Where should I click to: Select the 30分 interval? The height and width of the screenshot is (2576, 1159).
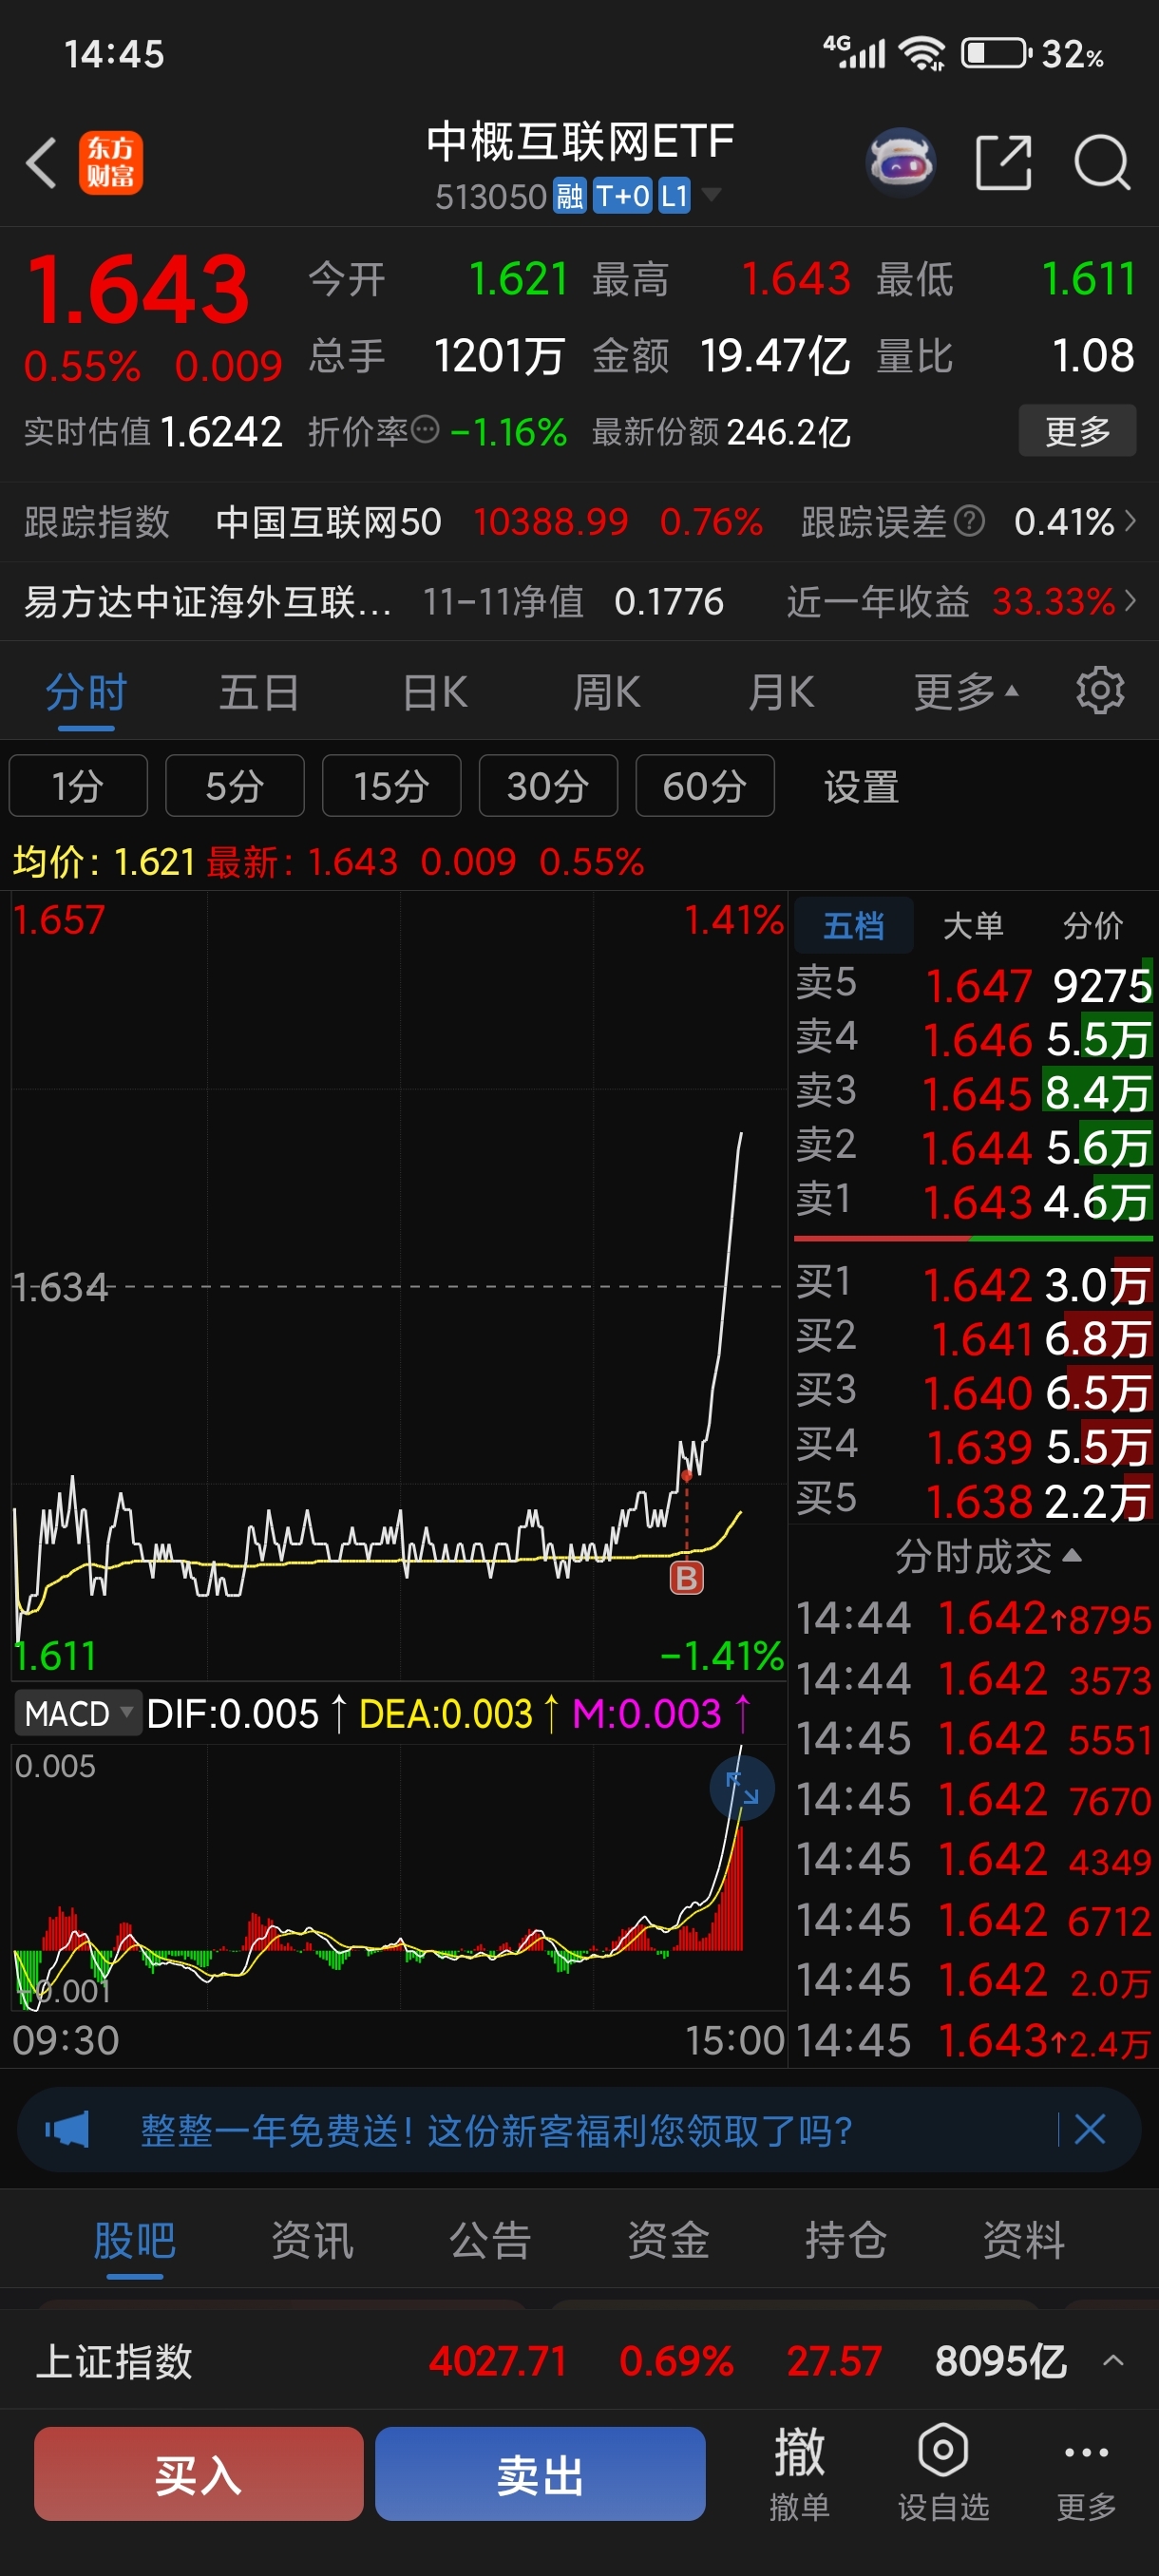coord(548,786)
